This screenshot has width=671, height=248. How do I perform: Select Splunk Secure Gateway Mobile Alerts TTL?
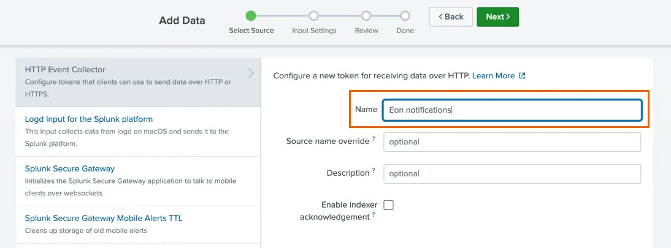click(x=104, y=218)
